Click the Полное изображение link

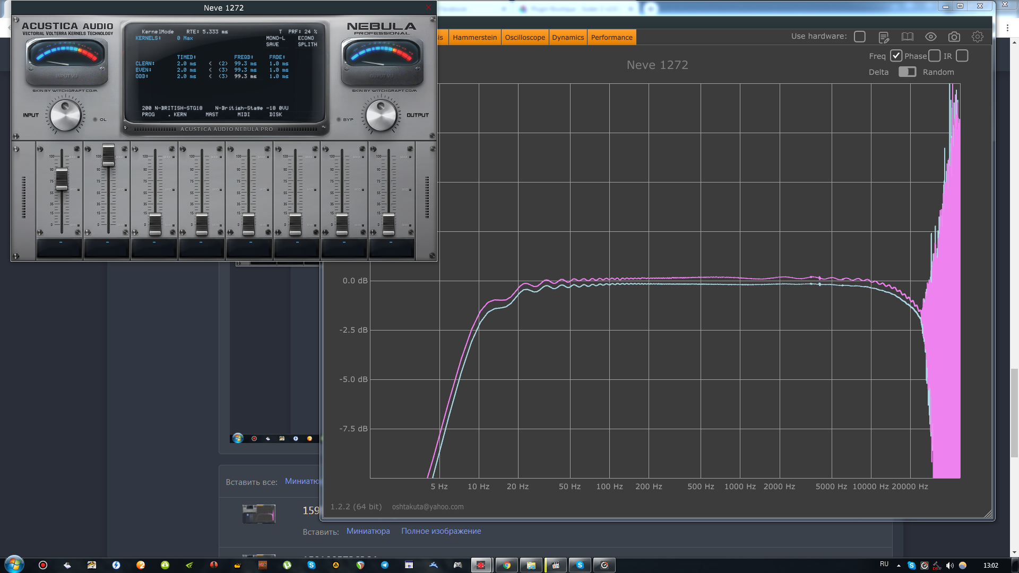click(x=441, y=531)
